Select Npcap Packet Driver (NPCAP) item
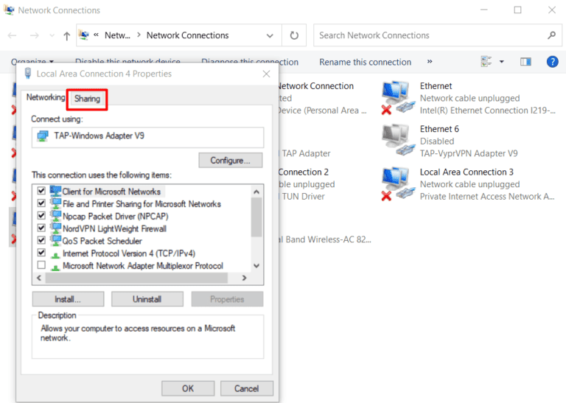The width and height of the screenshot is (566, 403). tap(115, 216)
